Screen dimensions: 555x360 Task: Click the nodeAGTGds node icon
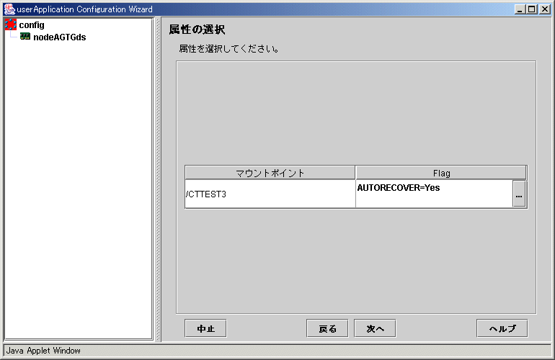coord(25,37)
